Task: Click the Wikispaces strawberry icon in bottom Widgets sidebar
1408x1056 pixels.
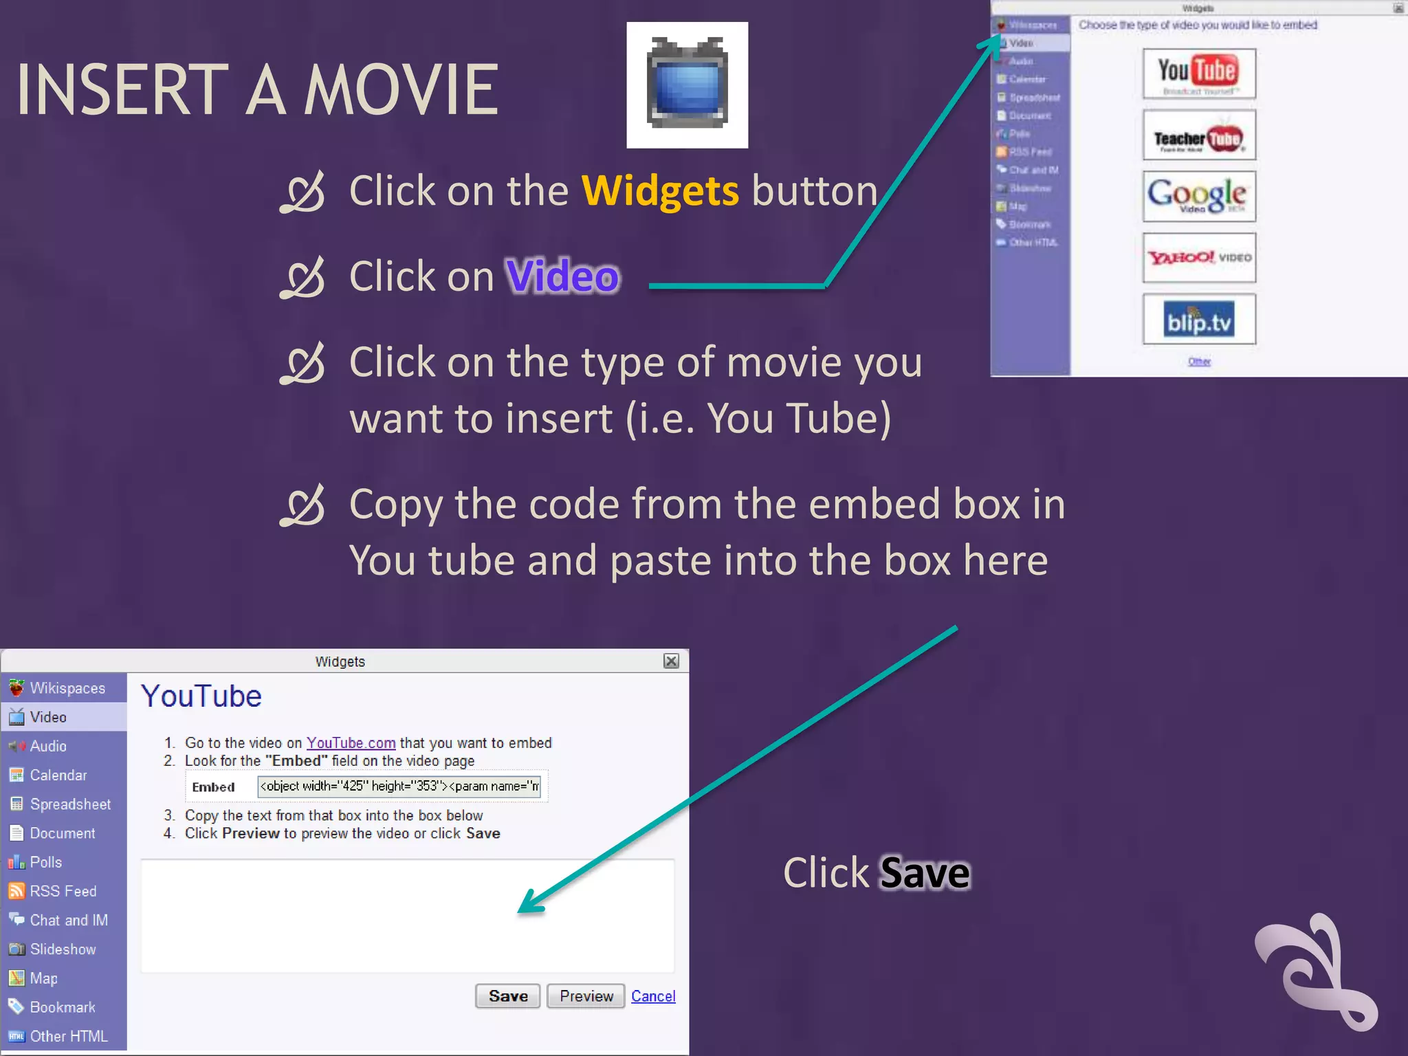Action: pos(16,687)
